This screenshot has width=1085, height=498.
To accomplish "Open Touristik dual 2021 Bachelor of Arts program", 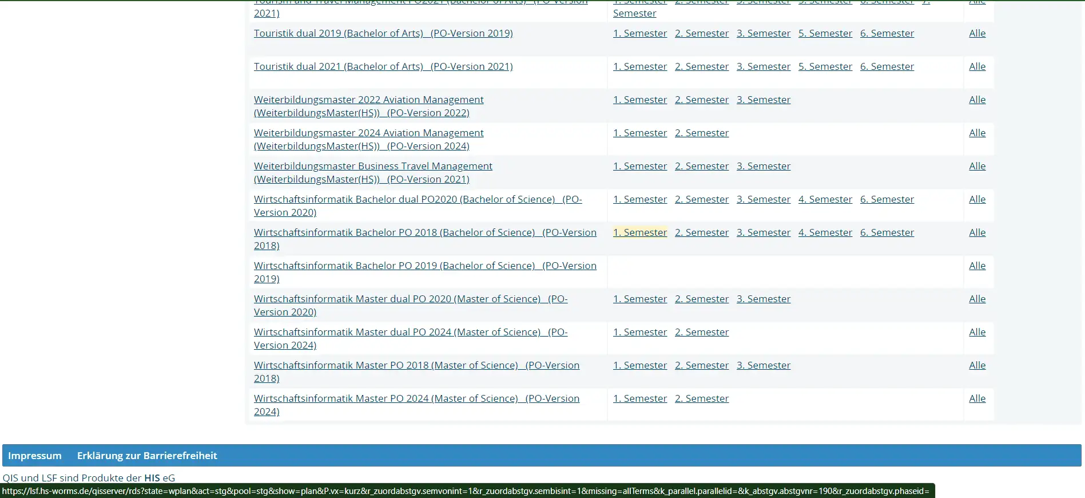I will pyautogui.click(x=383, y=66).
